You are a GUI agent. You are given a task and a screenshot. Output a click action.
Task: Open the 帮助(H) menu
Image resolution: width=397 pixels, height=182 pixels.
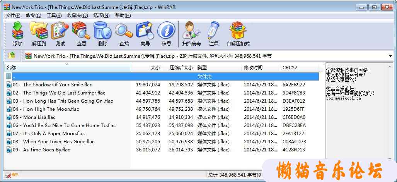123,15
